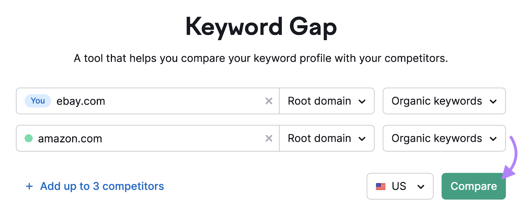Open the Root domain dropdown for ebay.com

click(x=326, y=101)
